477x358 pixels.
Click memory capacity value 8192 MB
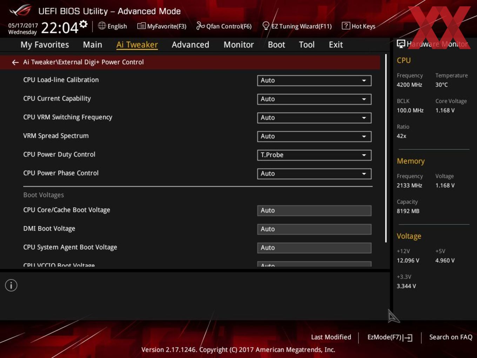point(408,211)
